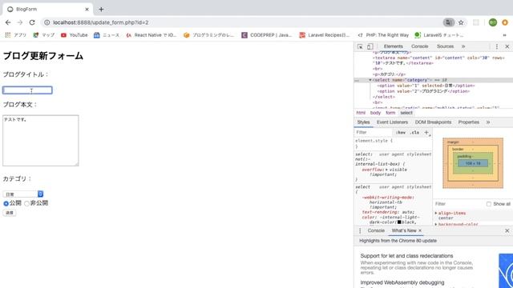Viewport: 513px width, 288px height.
Task: Open a new browser tab
Action: point(101,9)
